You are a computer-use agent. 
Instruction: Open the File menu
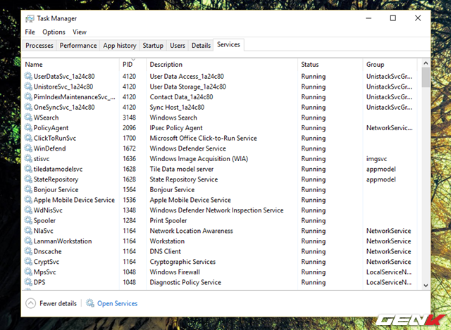click(x=30, y=32)
